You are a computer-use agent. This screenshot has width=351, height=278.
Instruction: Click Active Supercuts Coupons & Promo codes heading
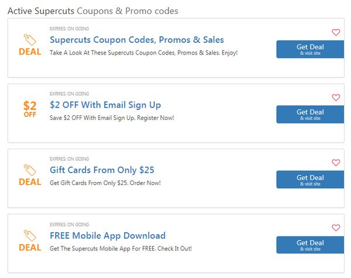pos(93,11)
